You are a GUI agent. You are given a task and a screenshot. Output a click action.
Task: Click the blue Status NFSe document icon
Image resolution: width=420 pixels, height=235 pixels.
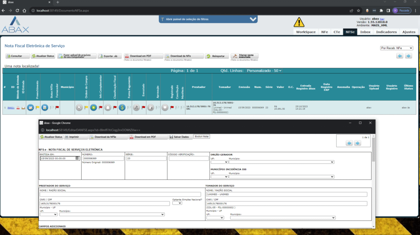coord(45,108)
